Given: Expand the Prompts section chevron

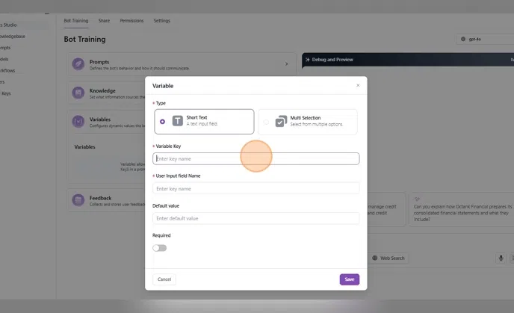Looking at the screenshot, I should 286,64.
